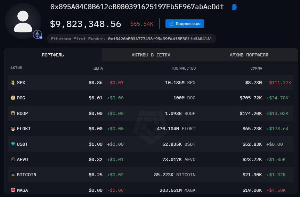
Task: Select the MAGA asset name
Action: coord(22,190)
